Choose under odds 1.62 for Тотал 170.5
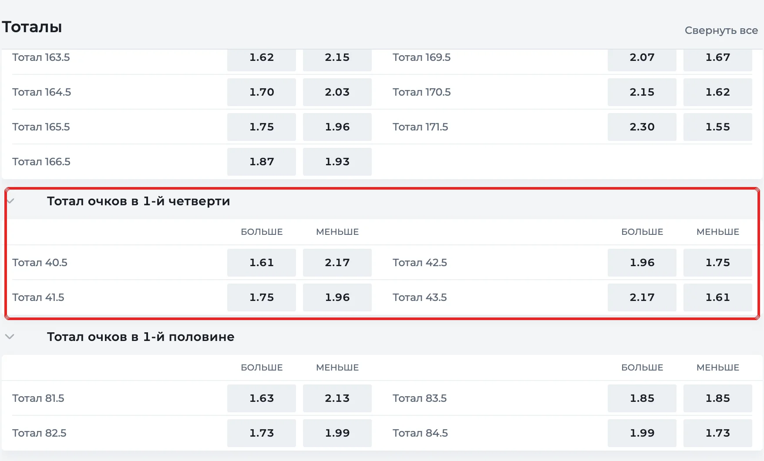The image size is (764, 461). [718, 92]
